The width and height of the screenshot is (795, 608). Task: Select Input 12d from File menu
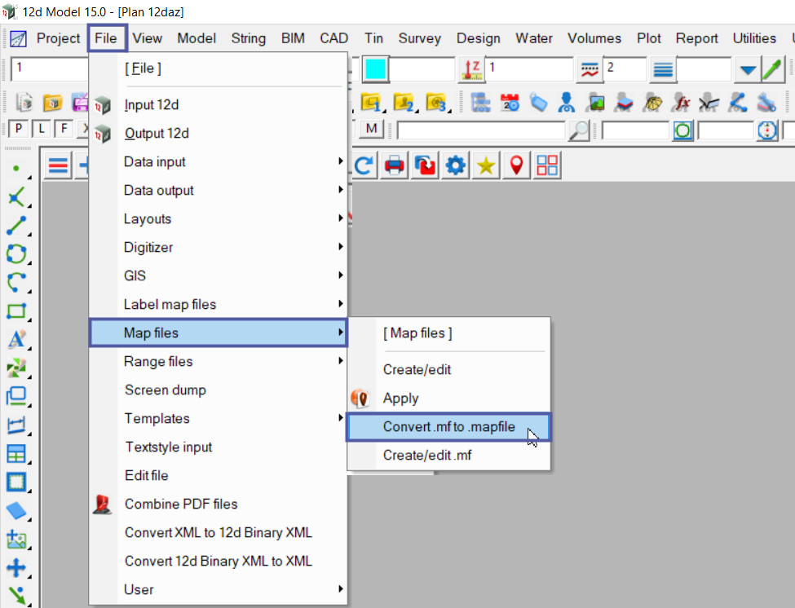pyautogui.click(x=218, y=105)
